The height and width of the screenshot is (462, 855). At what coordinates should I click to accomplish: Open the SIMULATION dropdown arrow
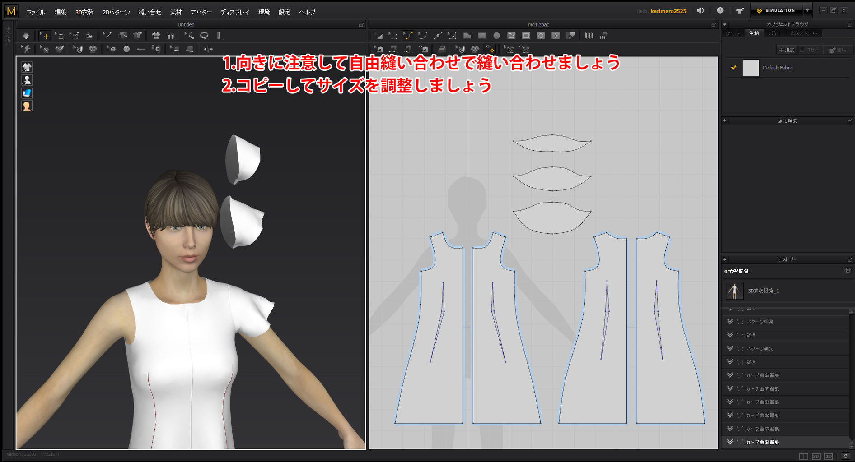click(807, 10)
